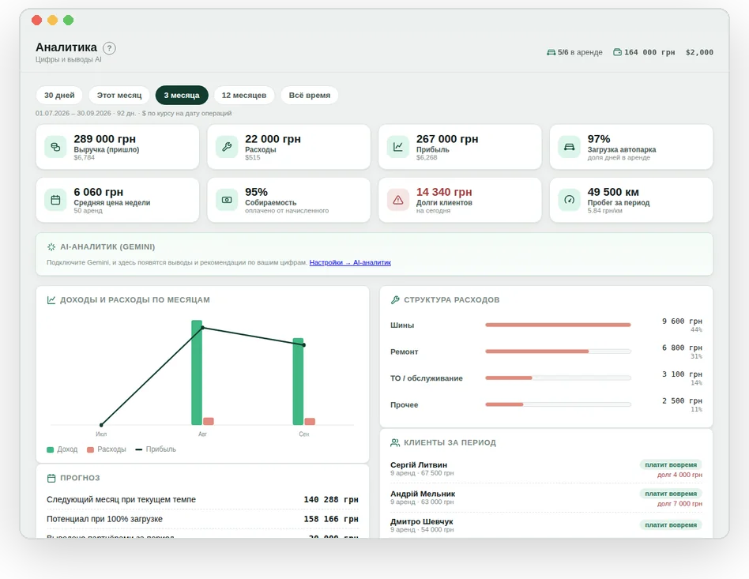Switch to the 12 месяцев period
The image size is (749, 579).
(x=244, y=95)
